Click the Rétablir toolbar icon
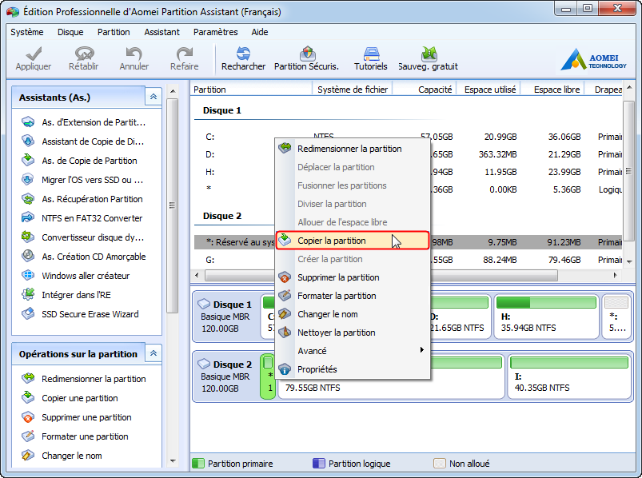Screen dimensions: 642x478 [x=84, y=54]
